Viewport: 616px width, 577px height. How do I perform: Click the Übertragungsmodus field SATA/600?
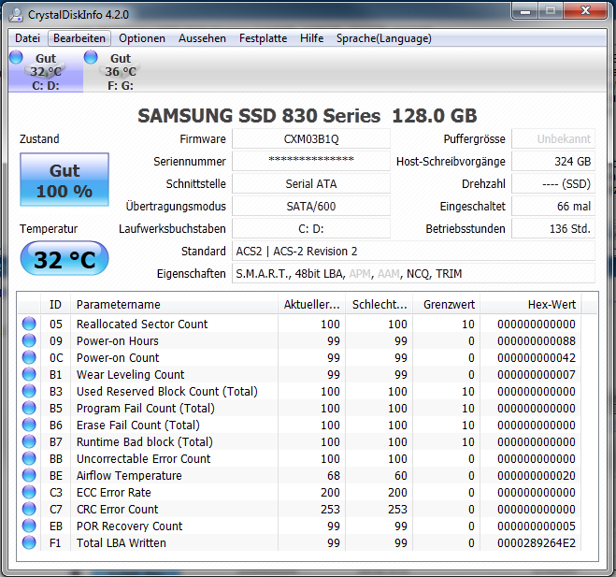coord(311,206)
